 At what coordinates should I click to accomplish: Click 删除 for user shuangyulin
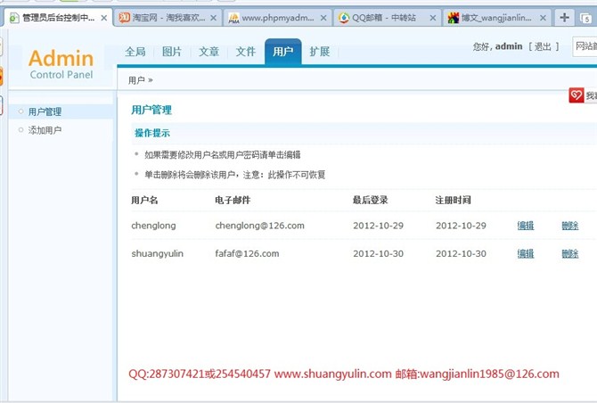click(x=570, y=254)
